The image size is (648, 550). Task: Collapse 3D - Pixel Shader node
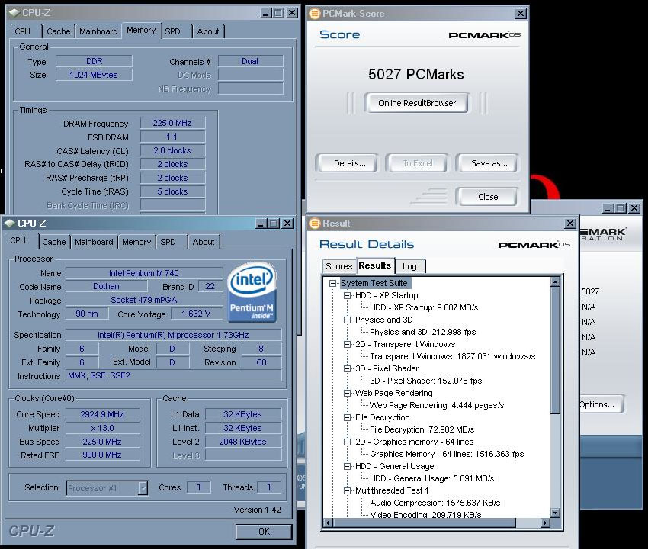tap(347, 369)
